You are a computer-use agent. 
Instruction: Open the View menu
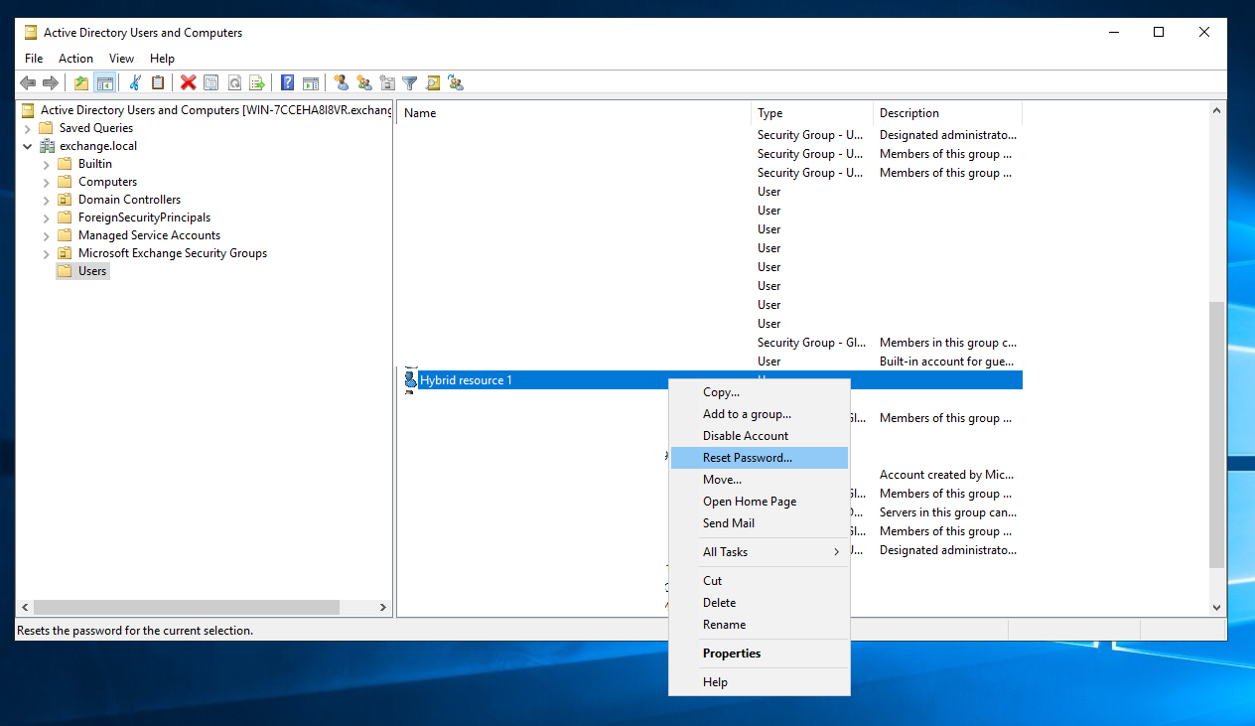coord(121,59)
